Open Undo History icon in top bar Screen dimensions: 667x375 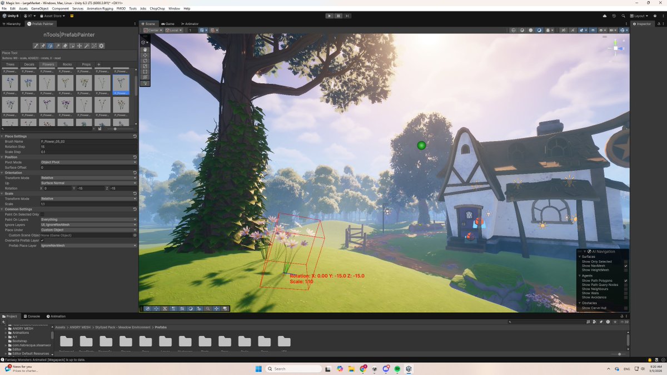614,16
